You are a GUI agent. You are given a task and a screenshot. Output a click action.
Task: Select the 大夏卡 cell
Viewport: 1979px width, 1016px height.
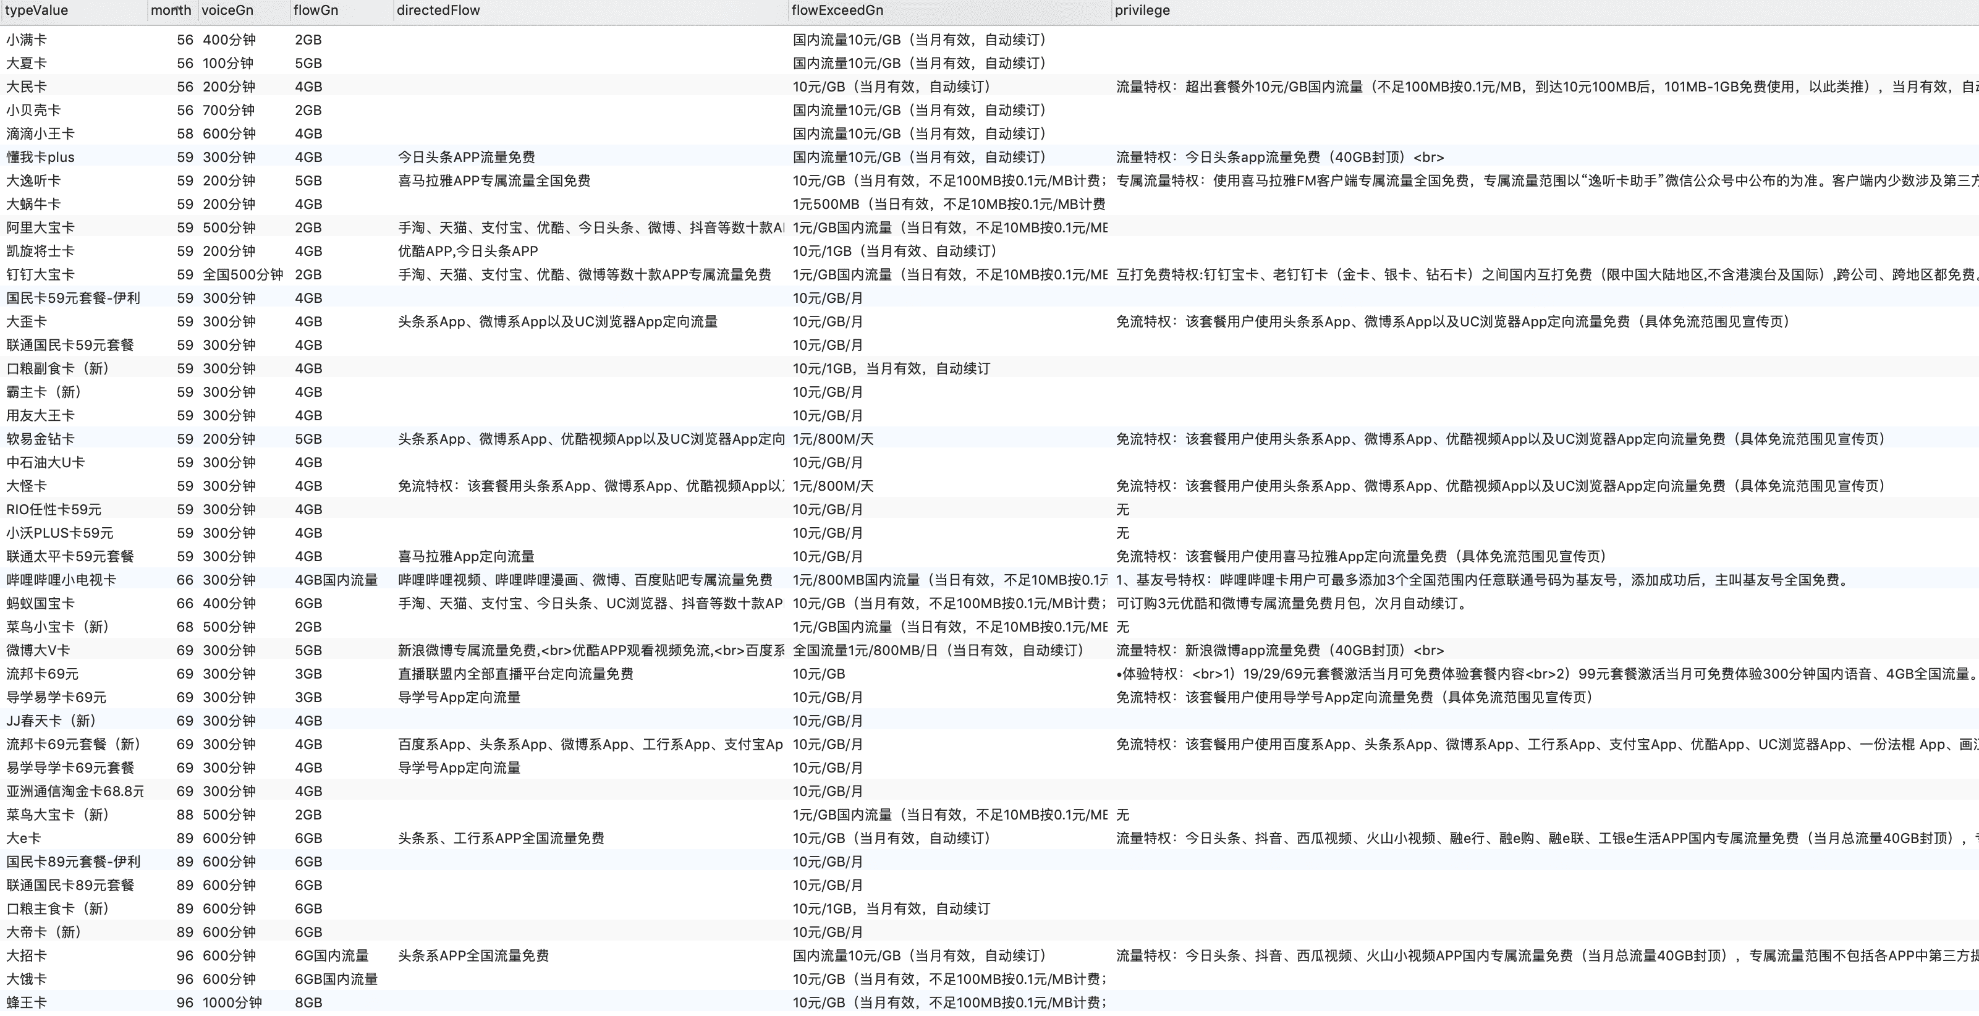coord(26,63)
